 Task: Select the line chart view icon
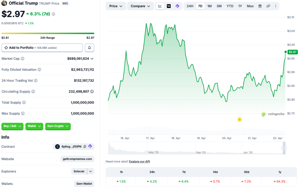[160, 6]
